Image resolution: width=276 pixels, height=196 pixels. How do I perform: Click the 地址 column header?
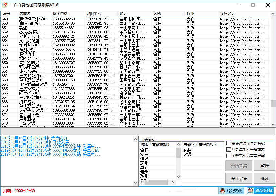(134, 14)
